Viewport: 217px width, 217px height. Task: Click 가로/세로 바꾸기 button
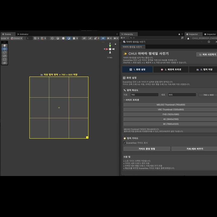pyautogui.click(x=194, y=149)
